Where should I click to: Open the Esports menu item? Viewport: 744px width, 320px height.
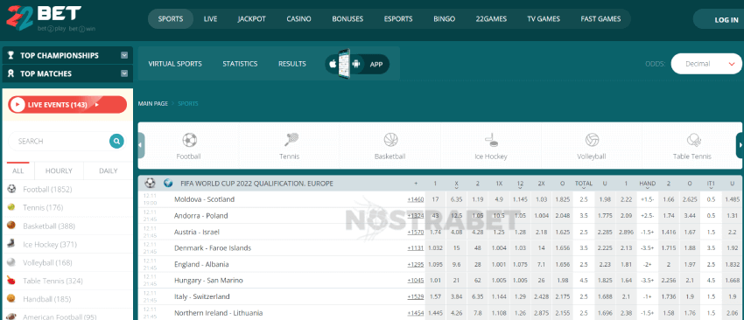[398, 19]
